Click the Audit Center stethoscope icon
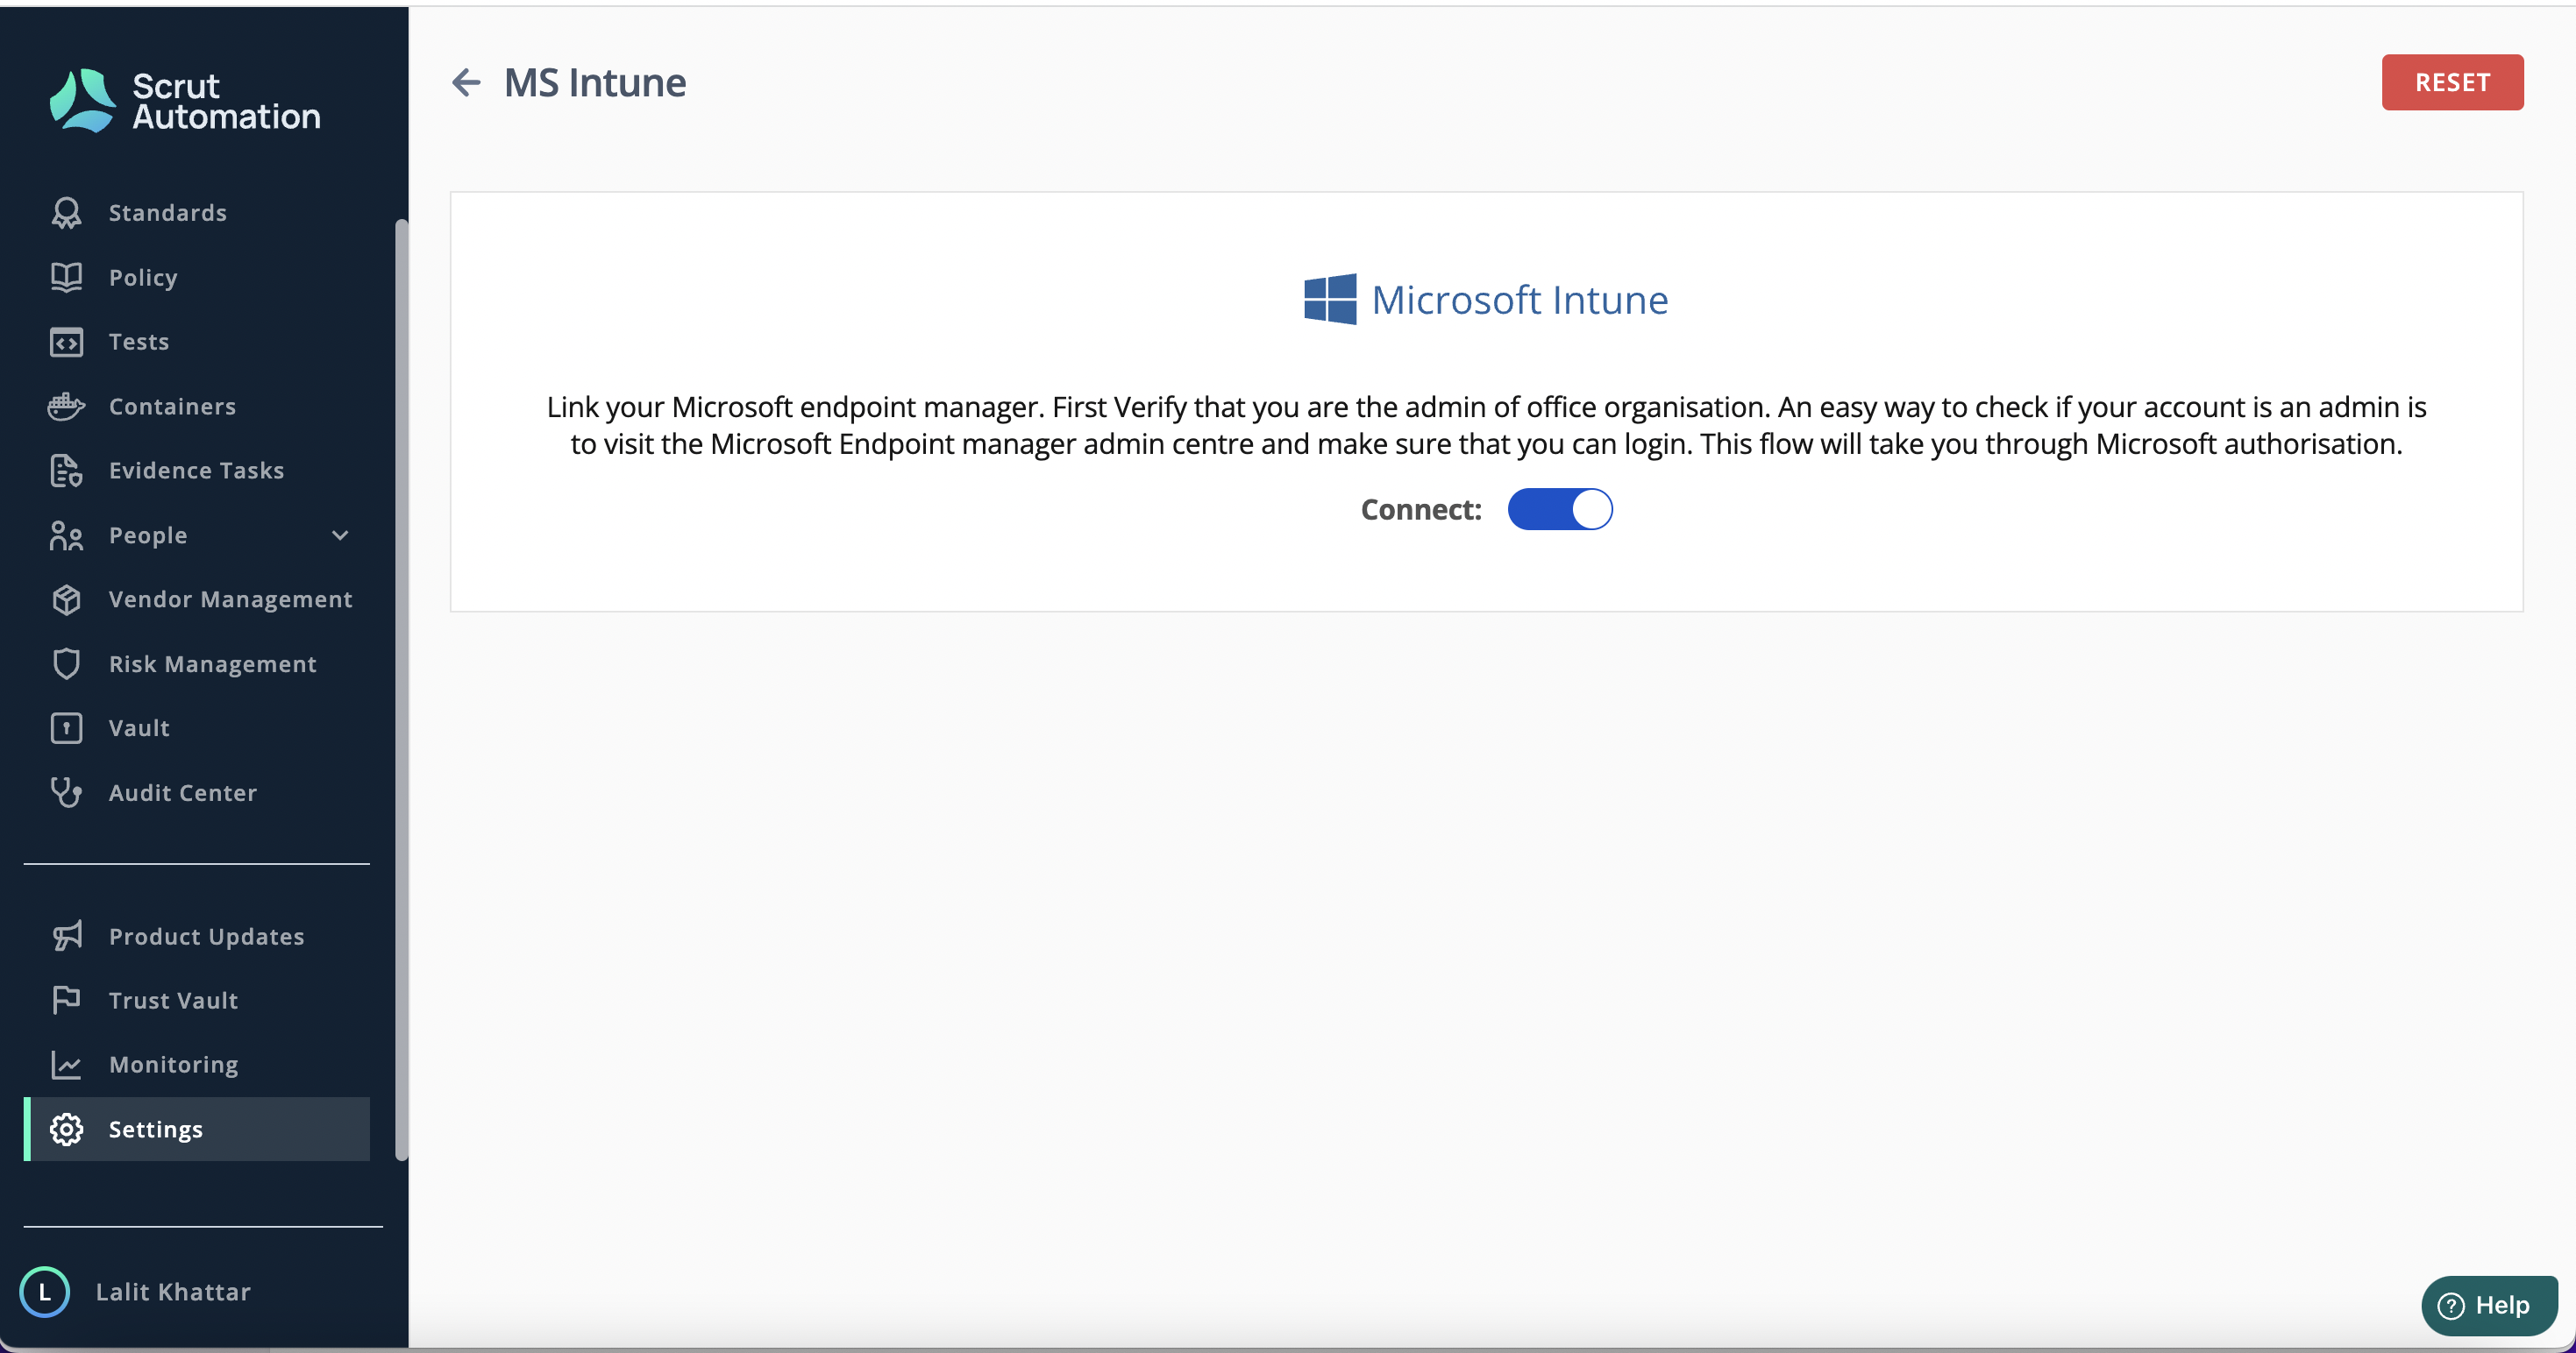Image resolution: width=2576 pixels, height=1353 pixels. [x=66, y=792]
